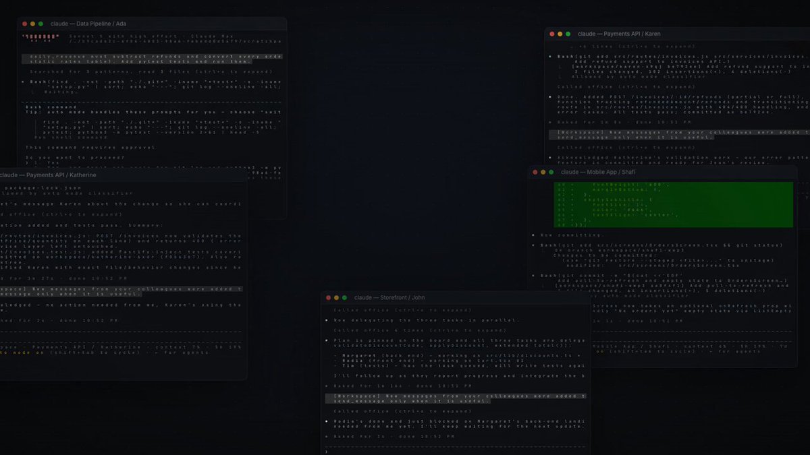This screenshot has height=455, width=810.
Task: Click the Storefront / John window title
Action: tap(389, 297)
